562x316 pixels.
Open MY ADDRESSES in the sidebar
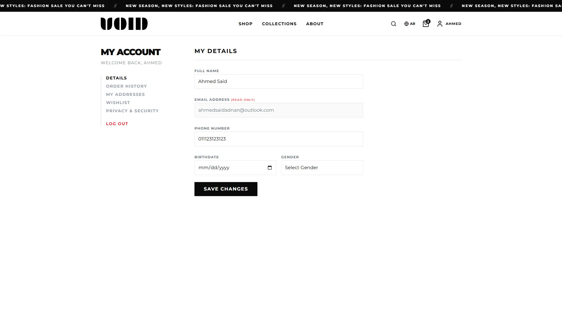pos(125,94)
